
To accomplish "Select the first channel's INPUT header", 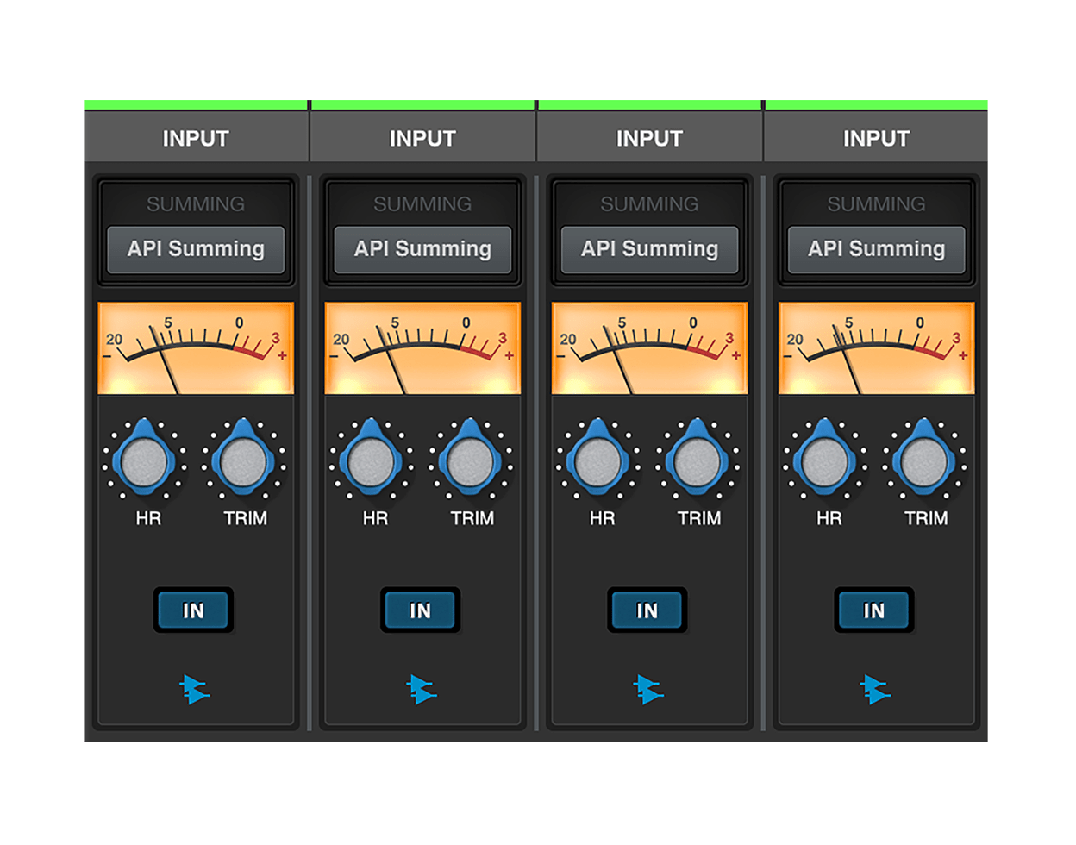I will pos(197,137).
